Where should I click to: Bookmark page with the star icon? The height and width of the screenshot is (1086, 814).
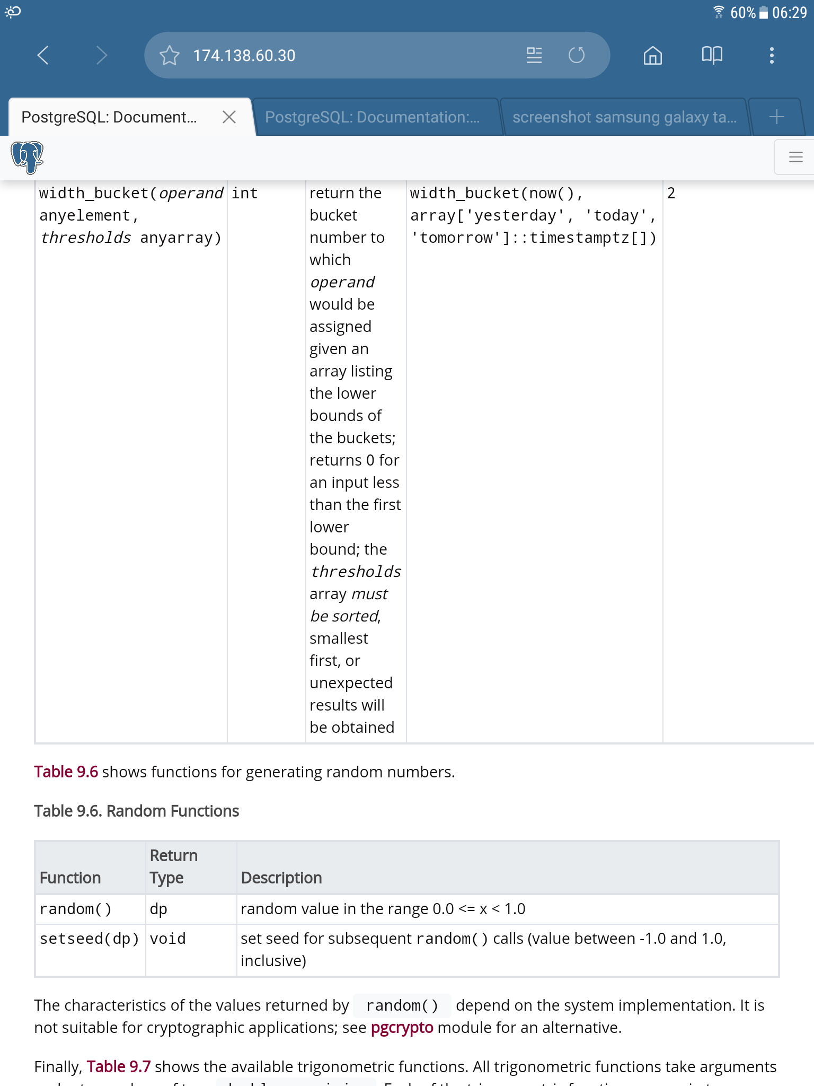point(170,55)
